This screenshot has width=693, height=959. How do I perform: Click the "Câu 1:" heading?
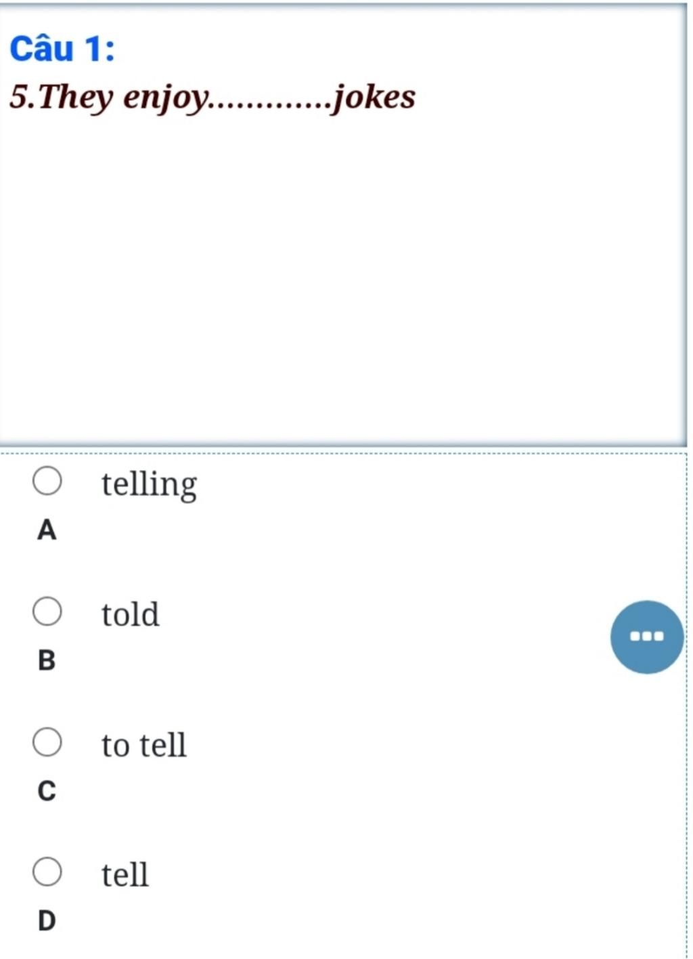pos(62,49)
